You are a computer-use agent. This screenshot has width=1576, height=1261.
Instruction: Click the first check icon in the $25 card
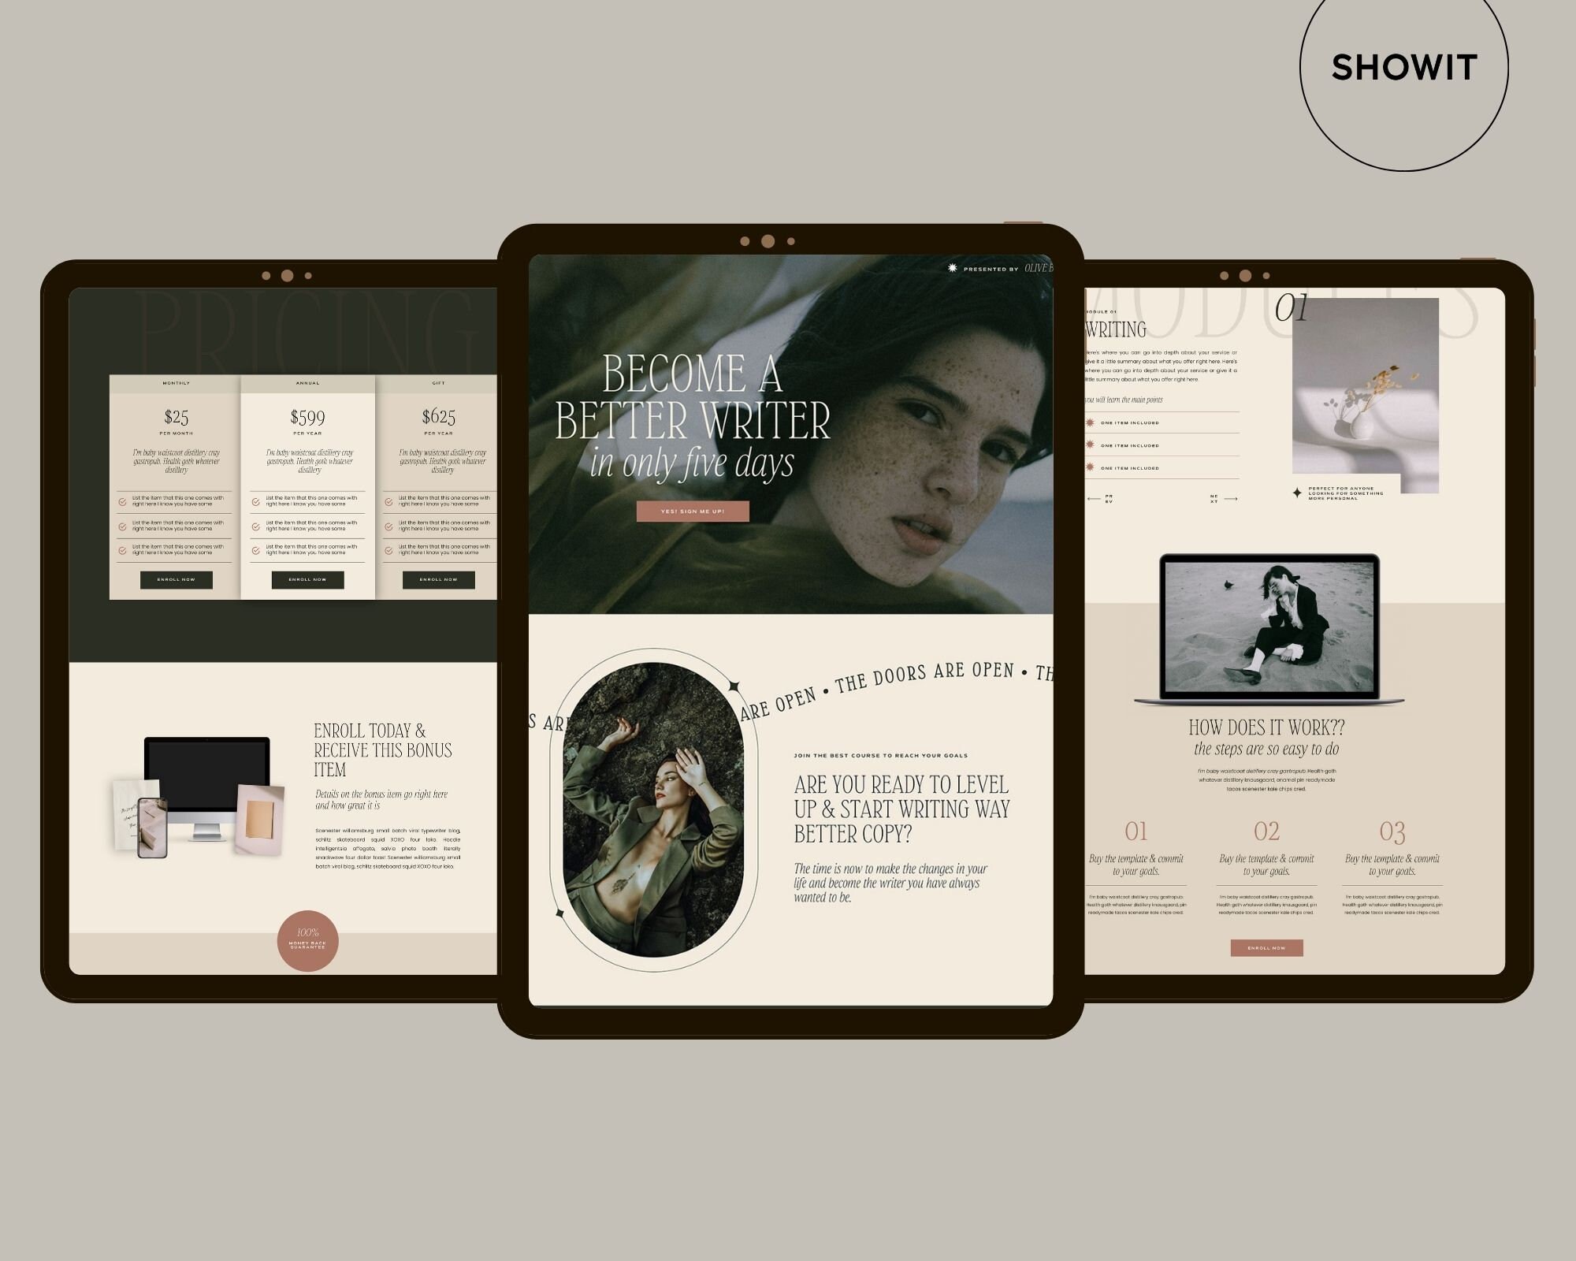click(x=122, y=502)
